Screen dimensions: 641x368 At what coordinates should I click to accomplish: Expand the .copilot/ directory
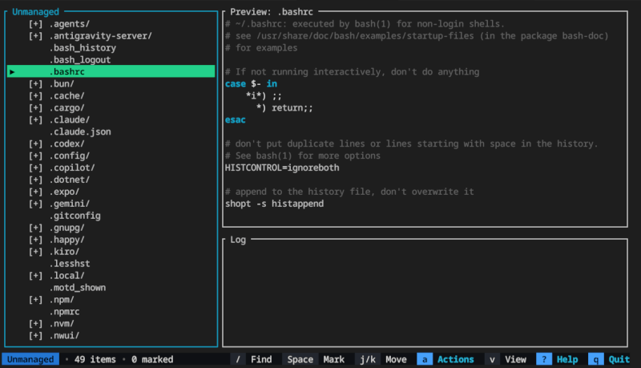tap(35, 168)
